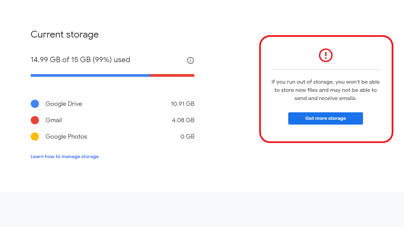Click the yellow Google Photos dot

tap(35, 137)
